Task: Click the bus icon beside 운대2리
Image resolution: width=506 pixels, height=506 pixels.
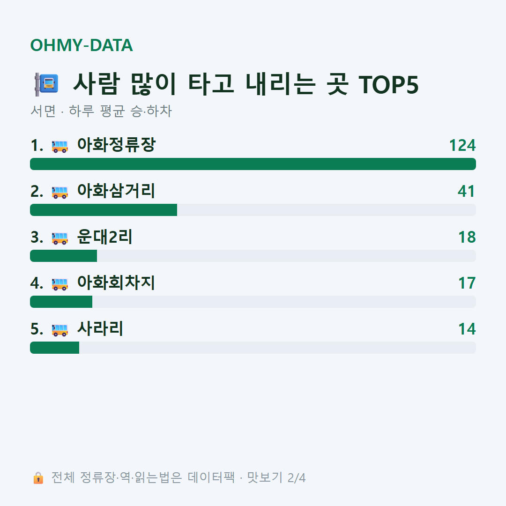Action: point(60,238)
